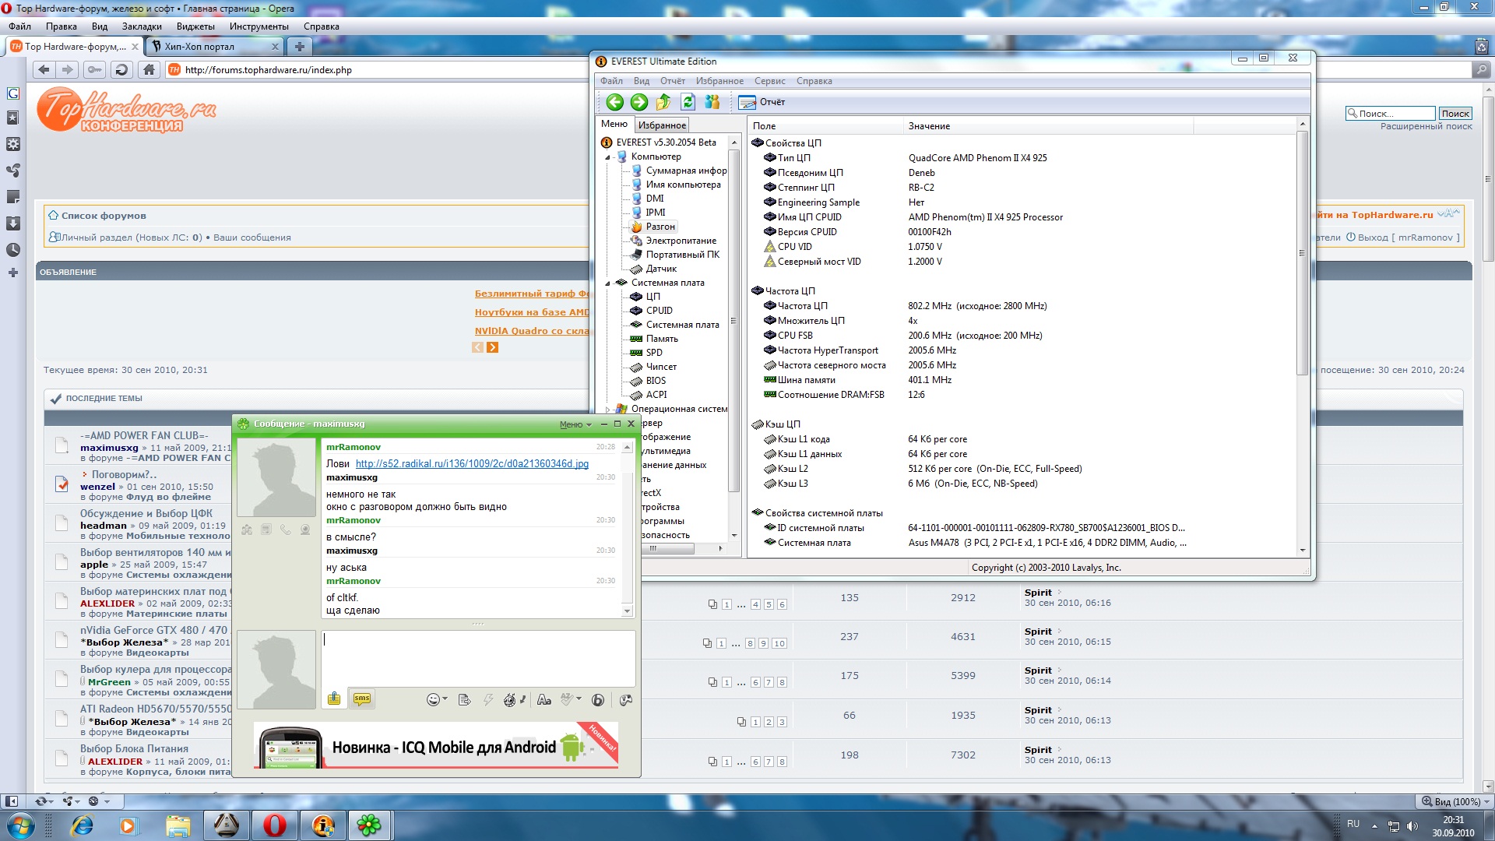
Task: Open Opera Turbo dropdown in status bar
Action: point(99,801)
